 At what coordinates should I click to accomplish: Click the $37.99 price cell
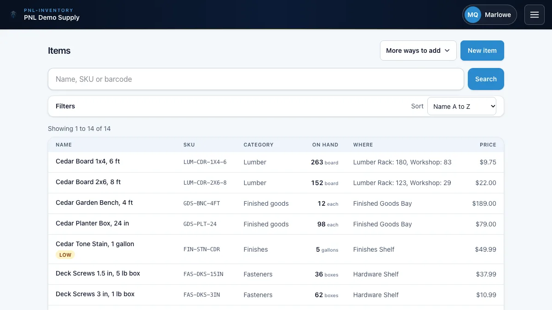(x=486, y=274)
